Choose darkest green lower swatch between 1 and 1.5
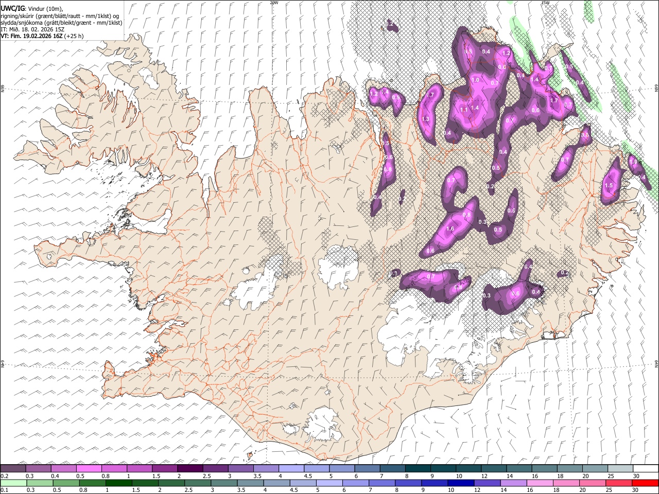659x494 pixels. click(119, 483)
